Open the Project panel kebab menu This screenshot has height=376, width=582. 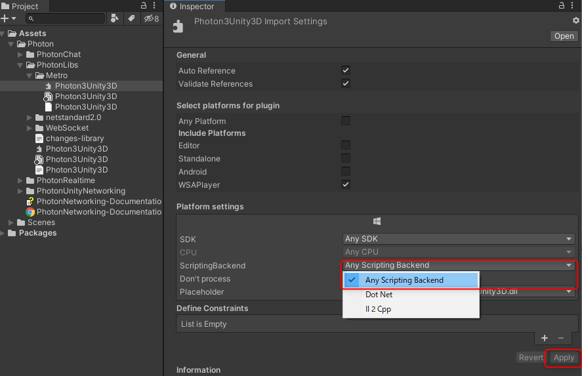[154, 5]
